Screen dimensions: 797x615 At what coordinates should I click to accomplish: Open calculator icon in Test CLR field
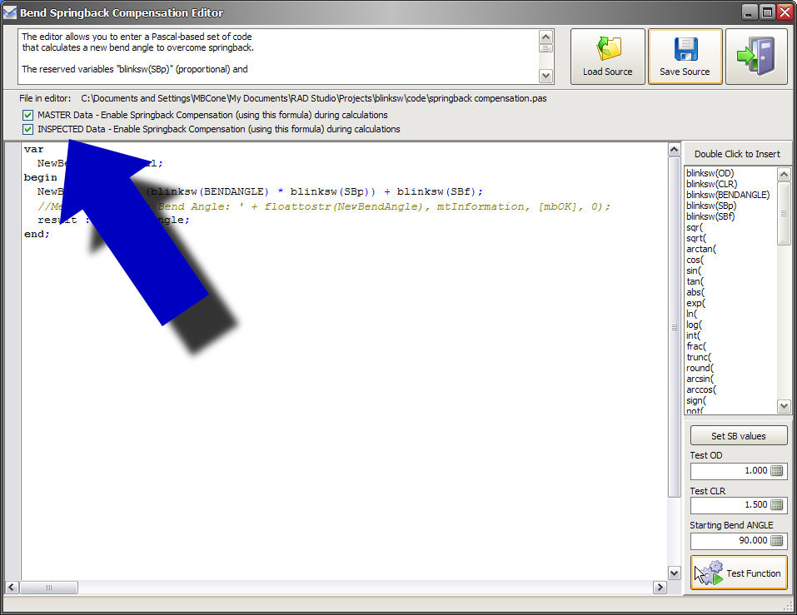coord(777,505)
